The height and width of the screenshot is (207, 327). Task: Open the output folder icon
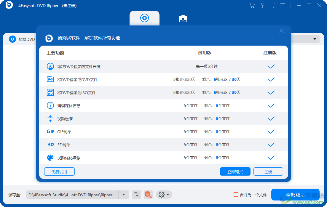click(136, 195)
